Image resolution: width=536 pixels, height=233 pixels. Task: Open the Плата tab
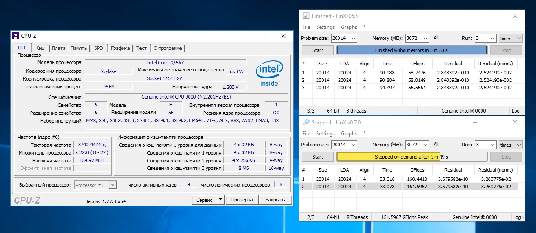[x=58, y=48]
